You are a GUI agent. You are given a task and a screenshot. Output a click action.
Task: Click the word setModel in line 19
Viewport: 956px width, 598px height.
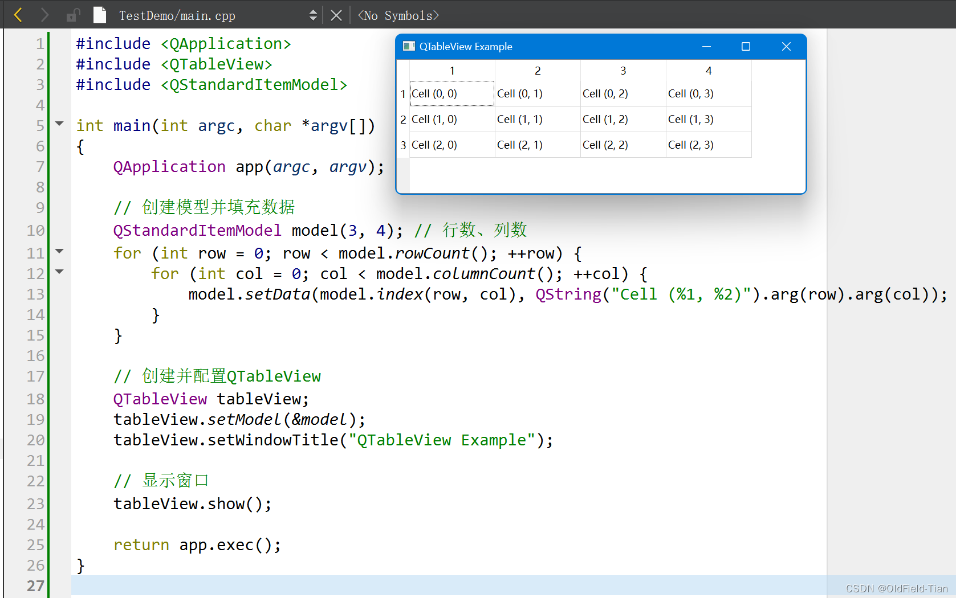[245, 419]
